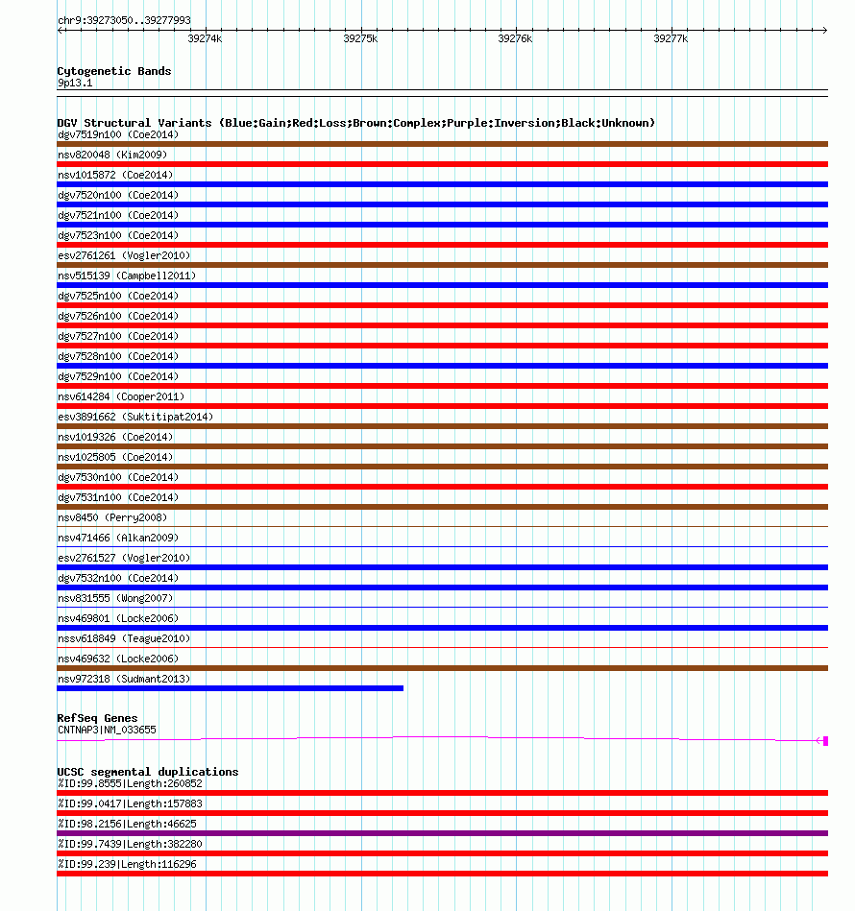Select nsv471466 (Alkan2009) label
This screenshot has height=911, width=855.
tap(118, 538)
